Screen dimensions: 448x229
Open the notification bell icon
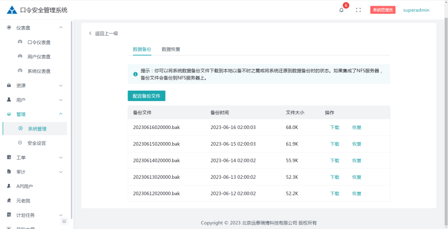[x=341, y=10]
